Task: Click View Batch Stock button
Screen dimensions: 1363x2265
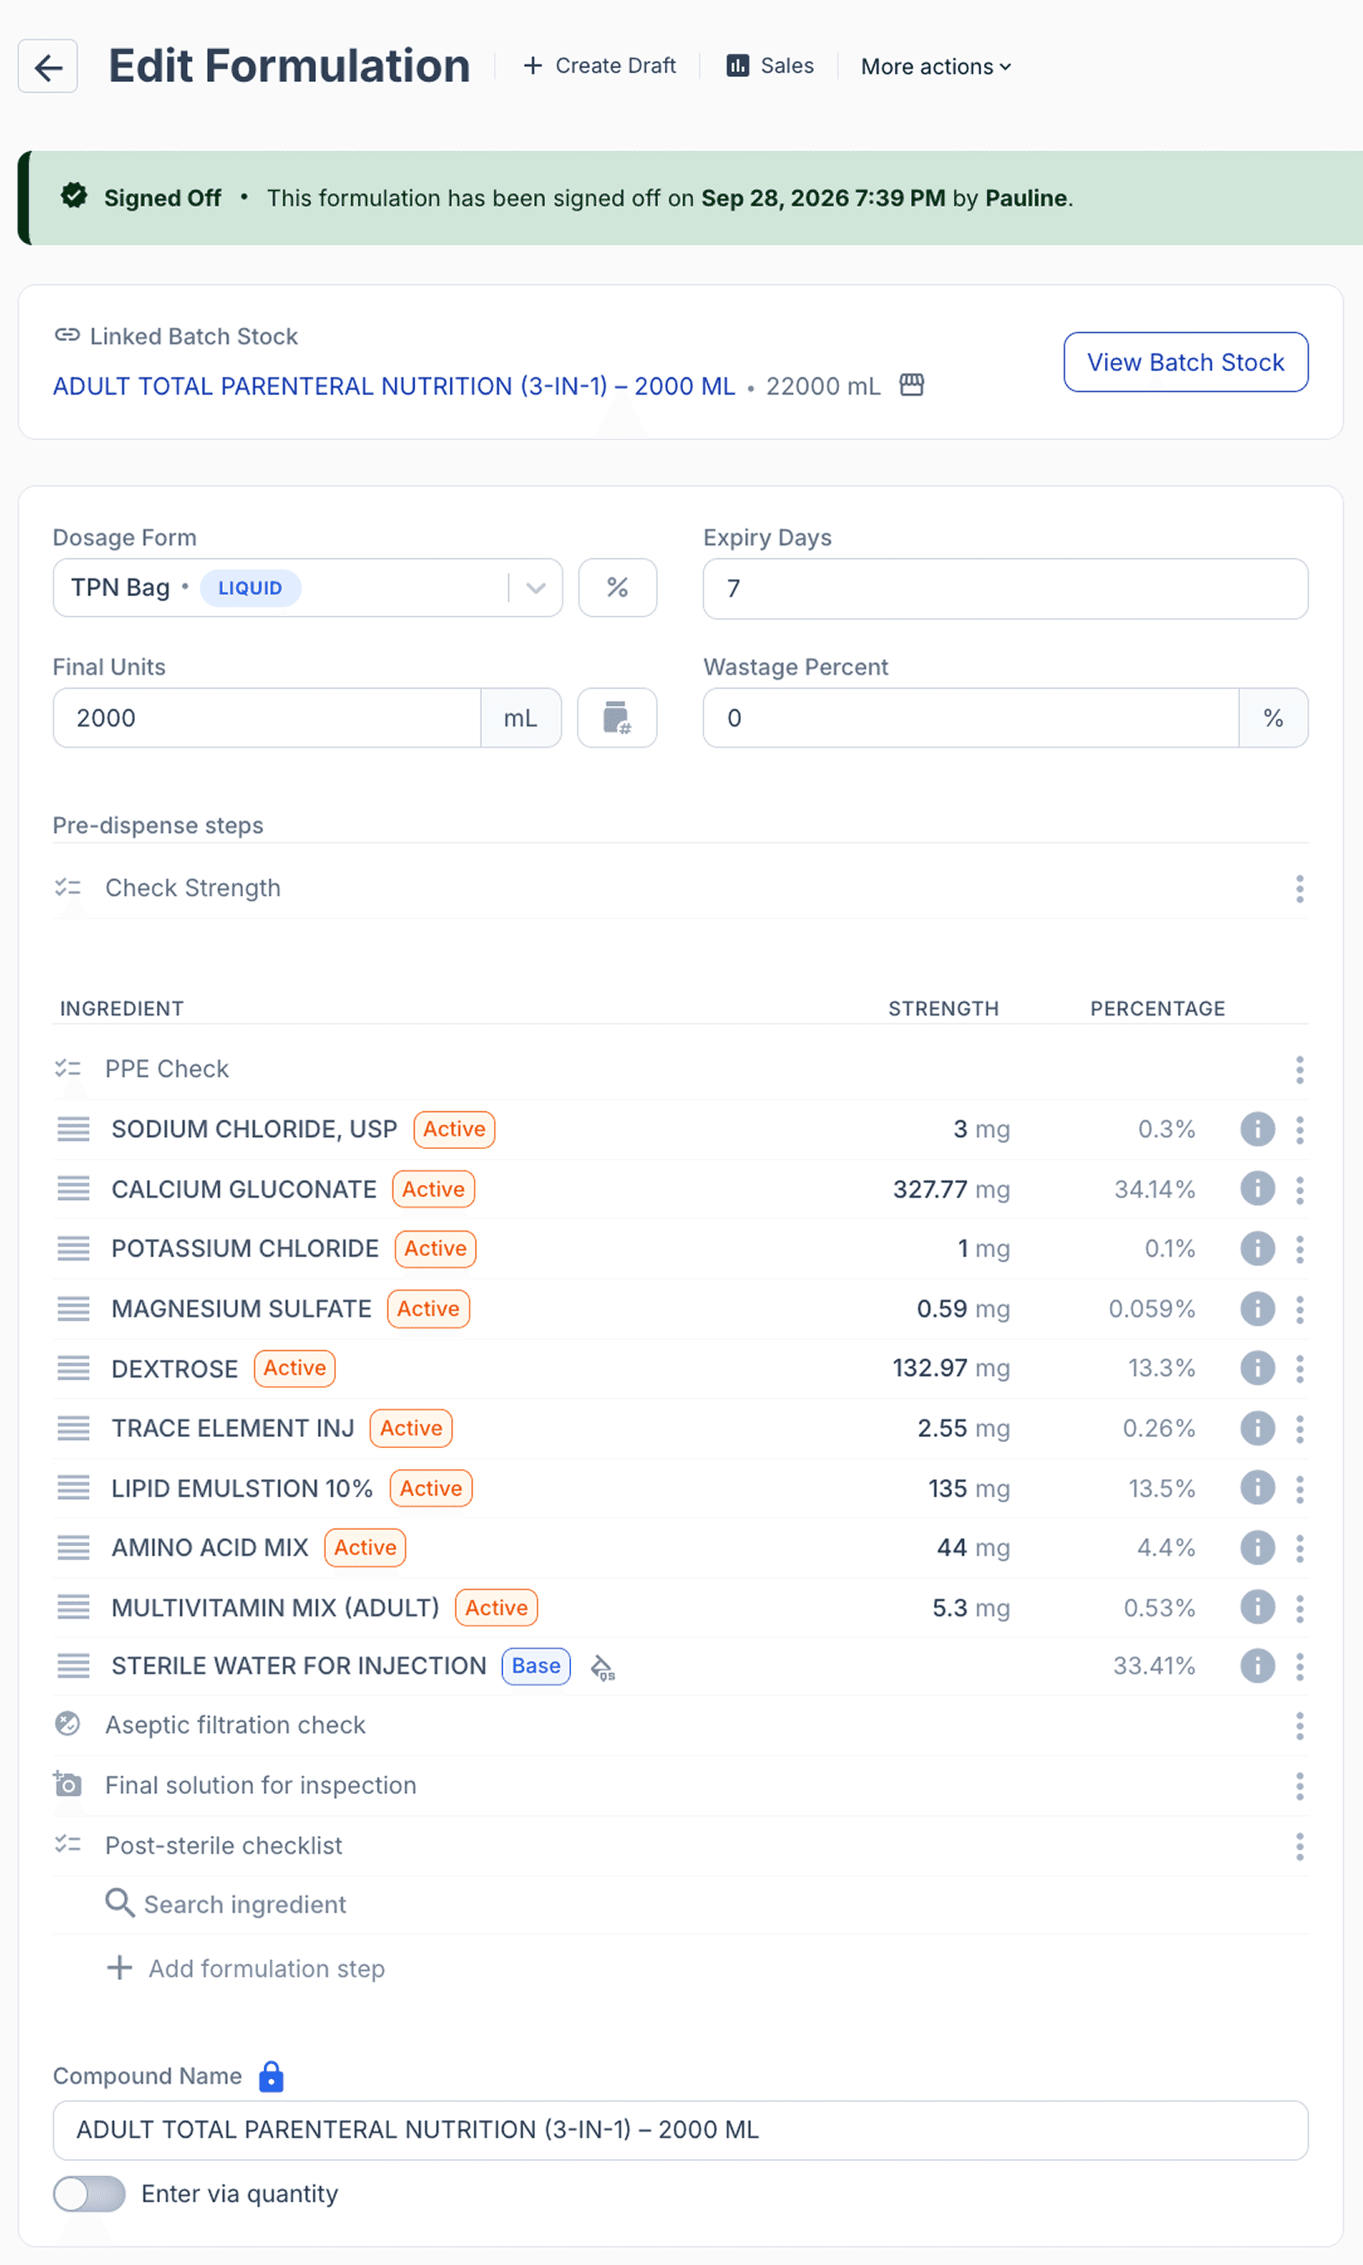Action: coord(1186,363)
